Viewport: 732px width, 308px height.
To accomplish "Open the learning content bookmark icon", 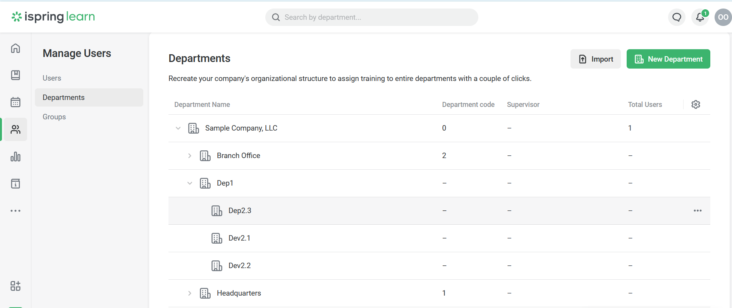I will 15,75.
